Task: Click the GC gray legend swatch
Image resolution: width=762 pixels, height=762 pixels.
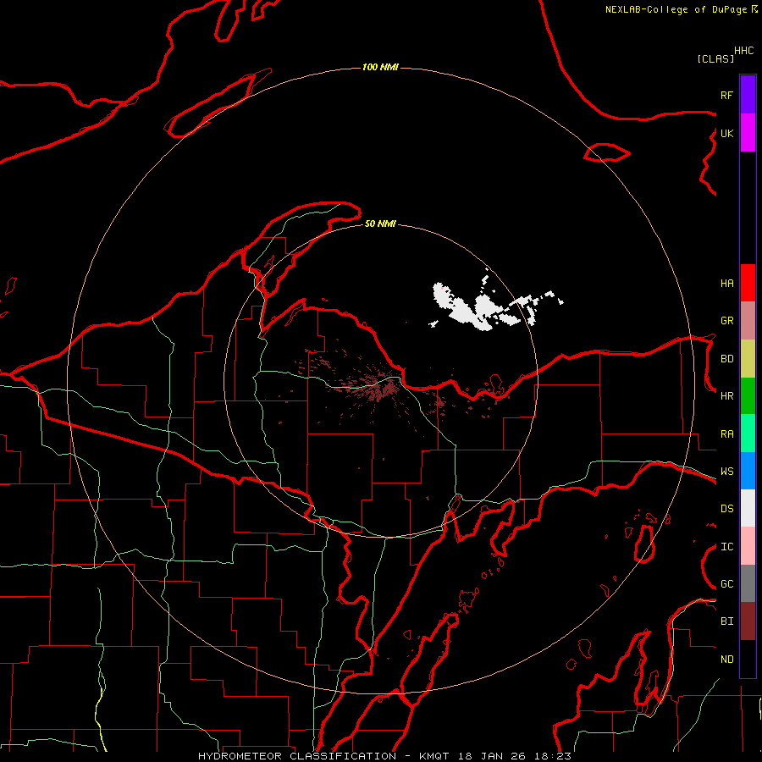Action: tap(748, 583)
